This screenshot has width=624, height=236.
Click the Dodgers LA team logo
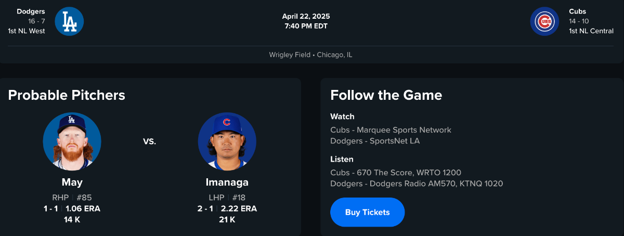(69, 21)
